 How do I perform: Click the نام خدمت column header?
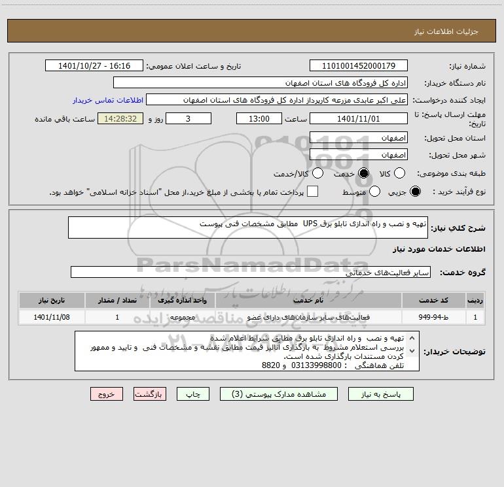click(308, 300)
